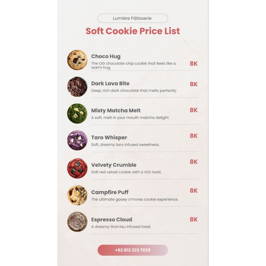Image resolution: width=266 pixels, height=266 pixels.
Task: Click the purple Taro Whisper cookie image
Action: [77, 140]
